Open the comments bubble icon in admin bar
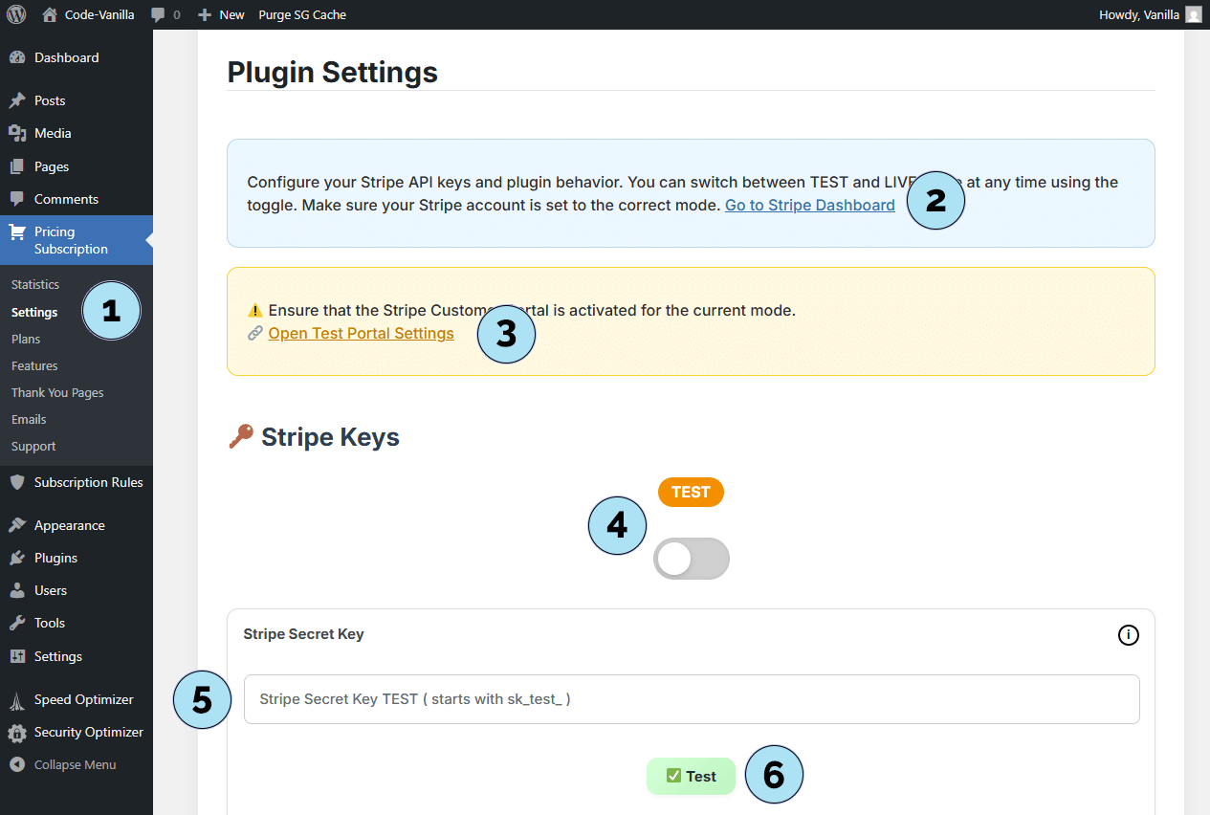1210x815 pixels. pyautogui.click(x=159, y=15)
